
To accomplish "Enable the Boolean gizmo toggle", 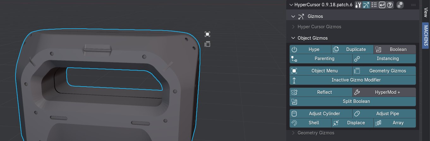I will pyautogui.click(x=395, y=49).
